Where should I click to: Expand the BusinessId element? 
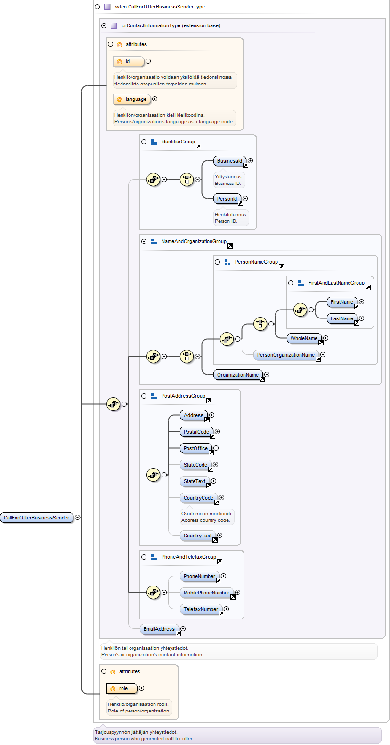coord(251,161)
